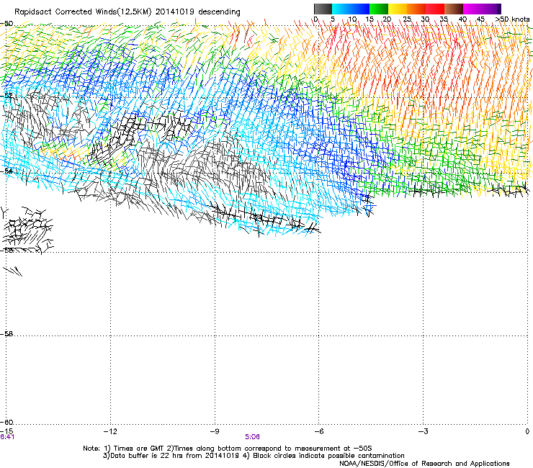Click the green 15-20 knots color swatch
Viewport: 533px width, 468px height.
[x=379, y=9]
